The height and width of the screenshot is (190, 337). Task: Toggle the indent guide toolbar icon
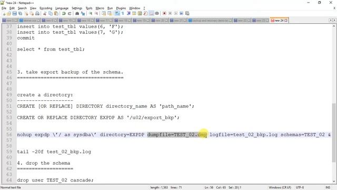tap(128, 13)
